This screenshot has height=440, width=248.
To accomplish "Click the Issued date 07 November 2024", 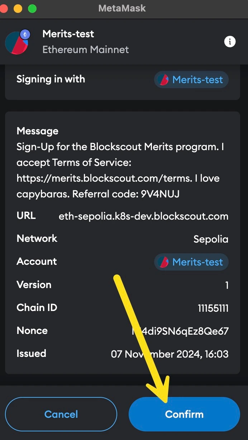I will [x=170, y=354].
